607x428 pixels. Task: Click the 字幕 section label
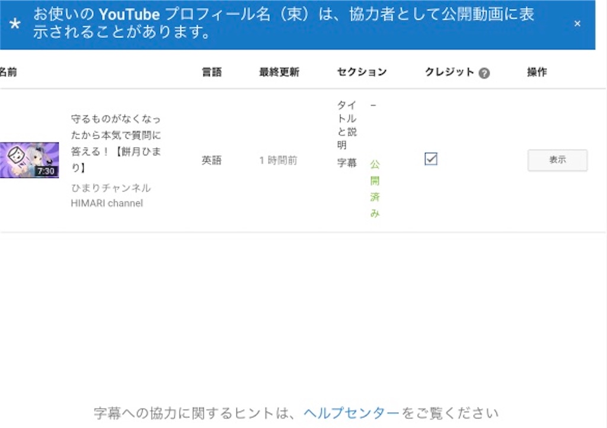pos(347,163)
